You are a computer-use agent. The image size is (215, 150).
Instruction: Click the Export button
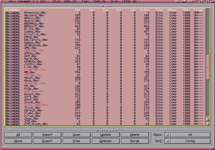coord(47,141)
